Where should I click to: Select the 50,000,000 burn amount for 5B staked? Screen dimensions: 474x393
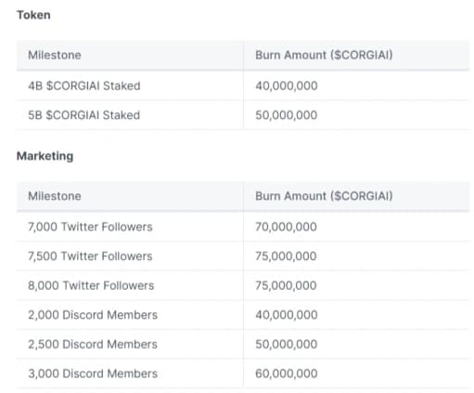coord(287,115)
